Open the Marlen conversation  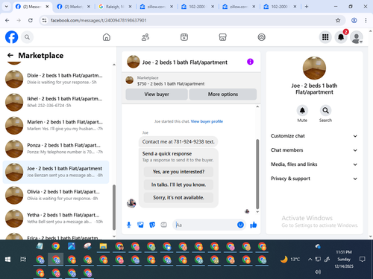coord(56,126)
